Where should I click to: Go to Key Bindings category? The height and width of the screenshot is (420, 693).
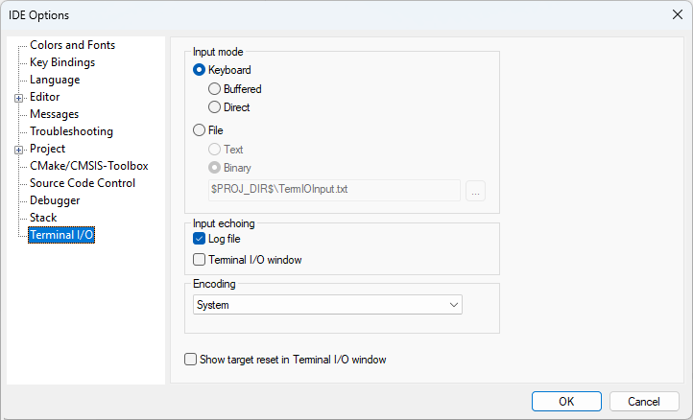[x=62, y=62]
